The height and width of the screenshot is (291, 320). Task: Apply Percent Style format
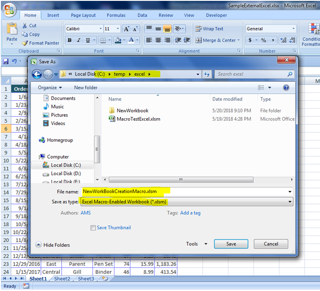(264, 40)
